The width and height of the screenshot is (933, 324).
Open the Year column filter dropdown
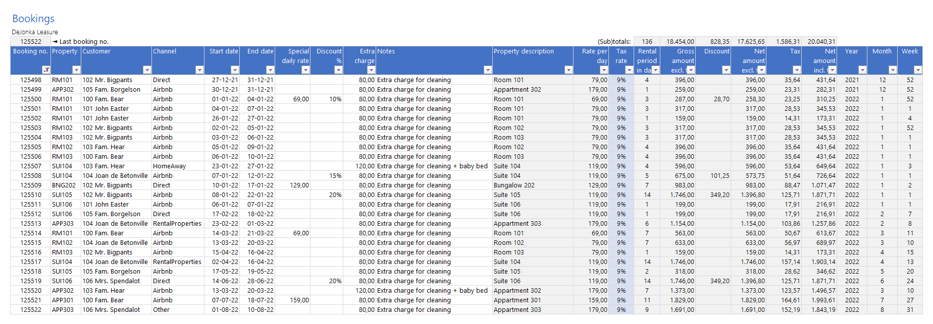862,70
